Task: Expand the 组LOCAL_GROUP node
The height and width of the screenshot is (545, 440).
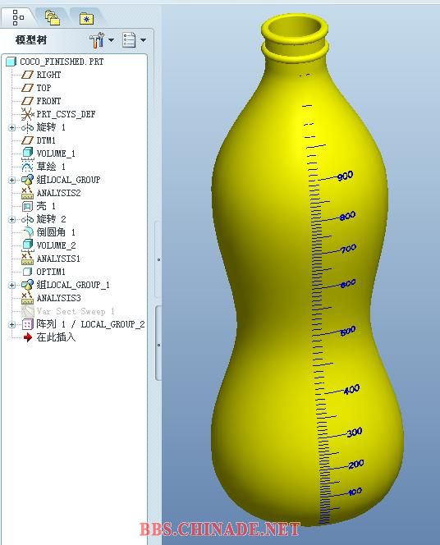Action: point(11,180)
